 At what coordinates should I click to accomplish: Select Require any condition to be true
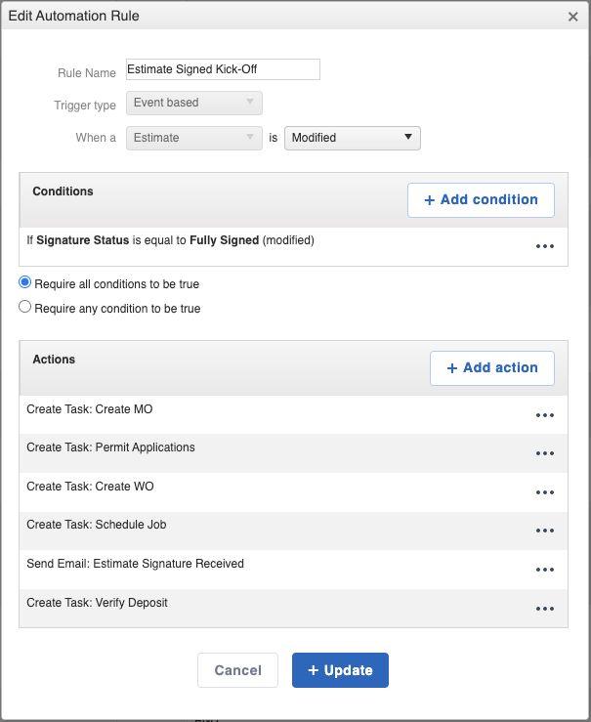click(25, 307)
